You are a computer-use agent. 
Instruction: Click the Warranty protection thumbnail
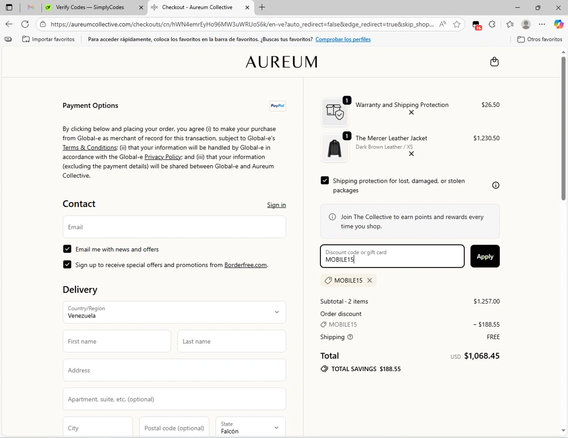[x=335, y=112]
